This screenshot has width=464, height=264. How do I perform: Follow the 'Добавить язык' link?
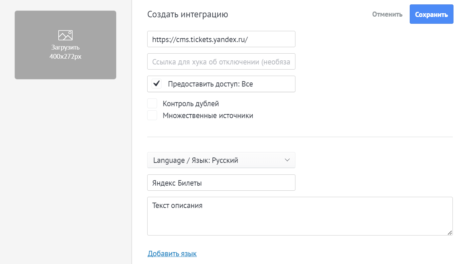coord(172,253)
